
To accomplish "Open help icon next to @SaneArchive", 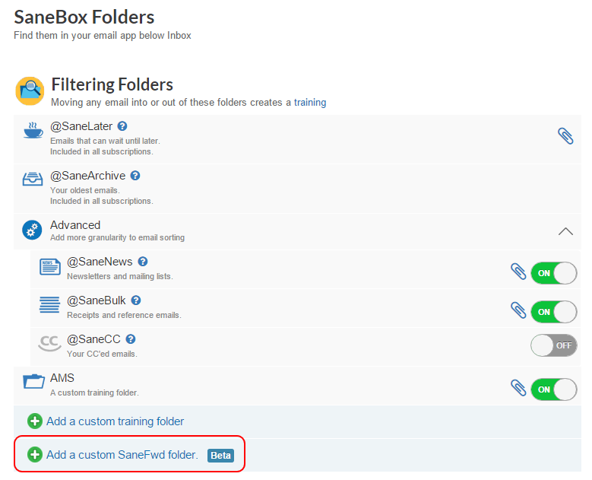I will click(135, 176).
